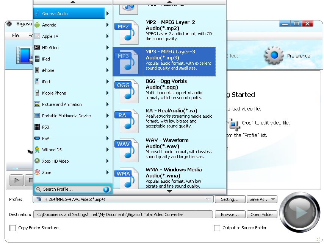This screenshot has height=244, width=324.
Task: Click the MP2 file format icon
Action: (126, 33)
